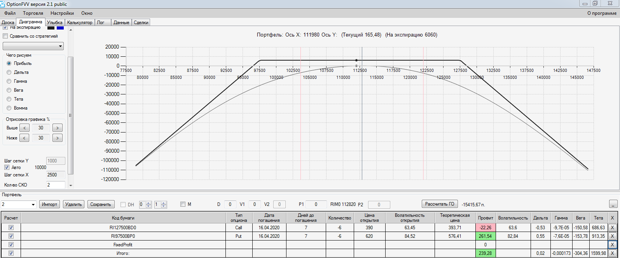This screenshot has height=258, width=620.
Task: Click the Шаг сетки X field
Action: [56, 175]
